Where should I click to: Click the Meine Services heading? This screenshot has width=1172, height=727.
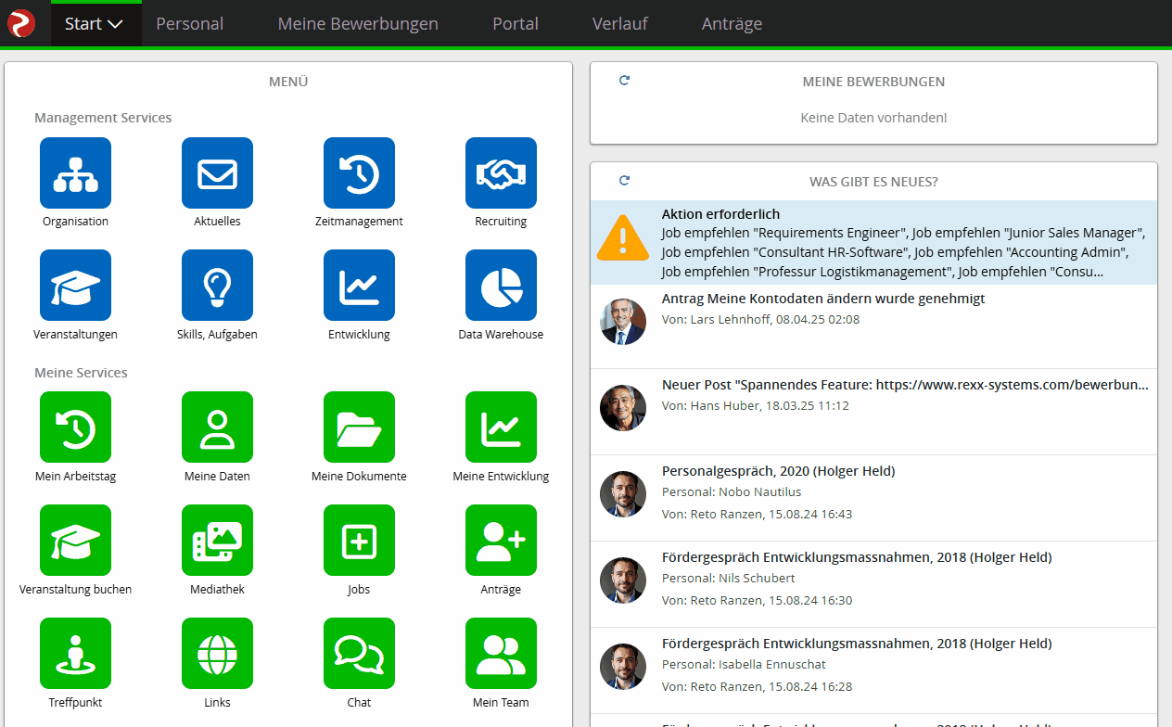click(x=81, y=373)
